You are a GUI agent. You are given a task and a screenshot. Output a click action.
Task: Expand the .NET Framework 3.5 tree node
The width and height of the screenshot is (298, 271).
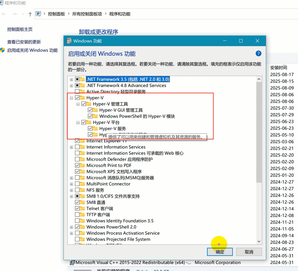point(71,79)
